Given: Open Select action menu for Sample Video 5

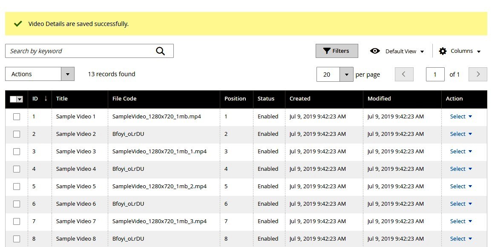Looking at the screenshot, I should [x=461, y=187].
